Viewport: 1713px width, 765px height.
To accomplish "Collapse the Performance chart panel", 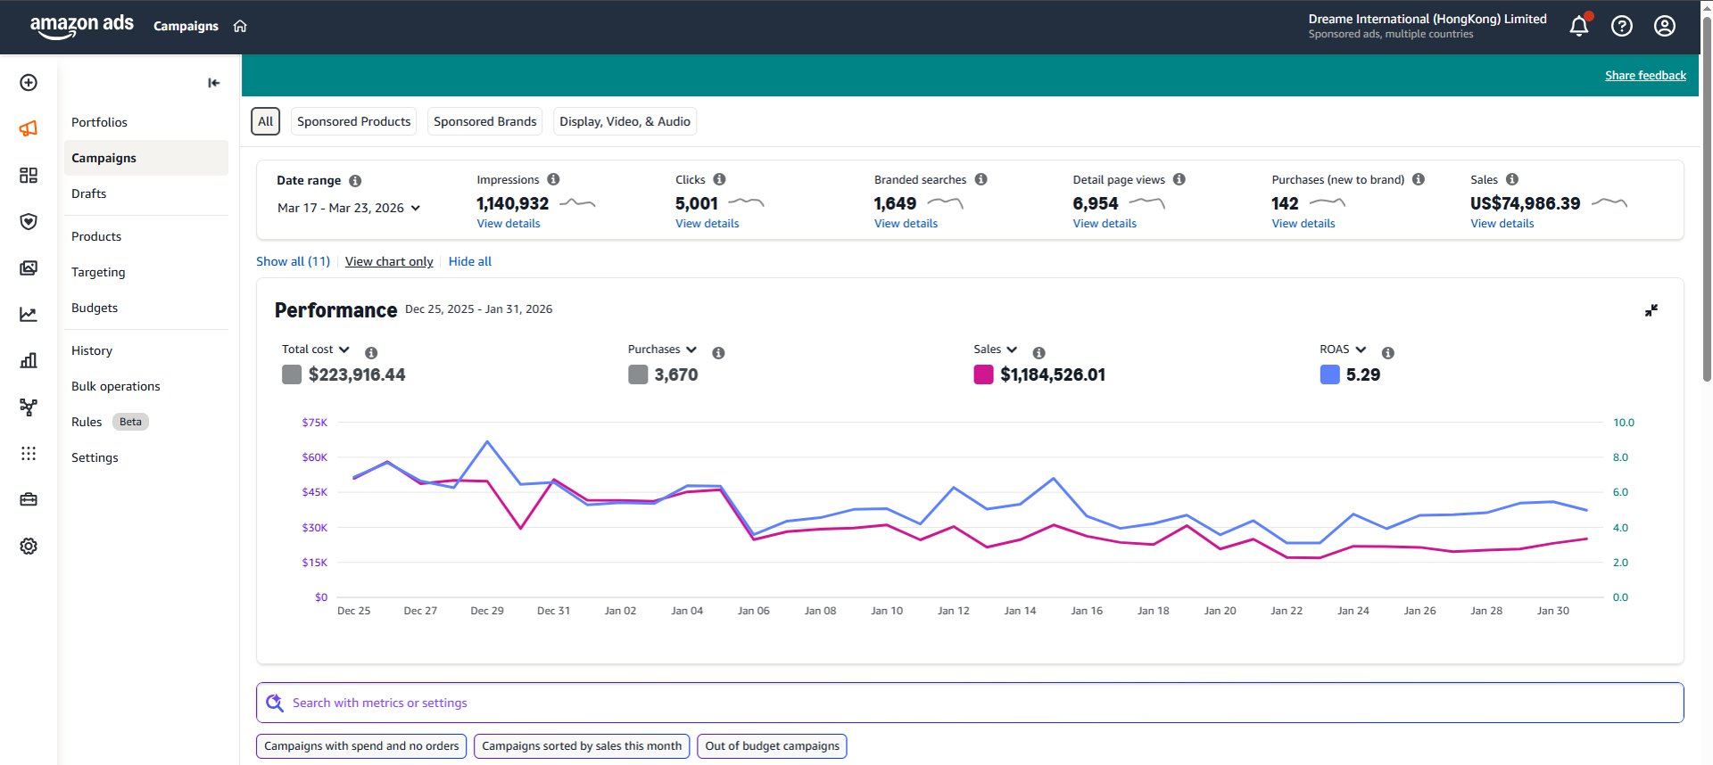I will point(1651,310).
